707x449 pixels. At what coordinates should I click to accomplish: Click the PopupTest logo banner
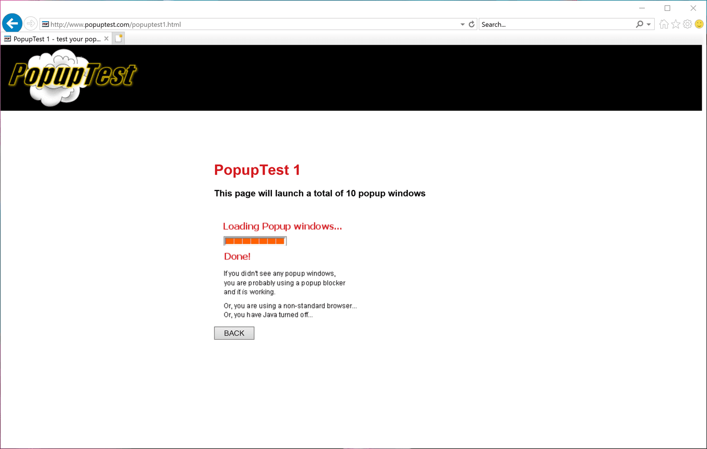click(x=73, y=78)
